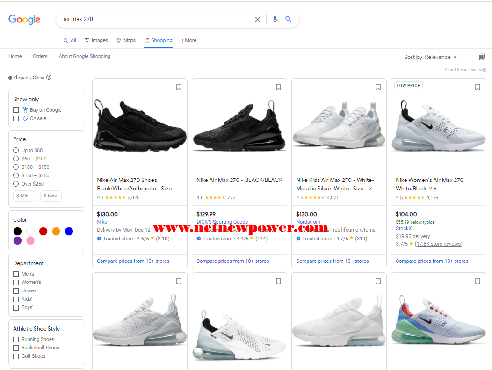Open the Nike store link
This screenshot has height=370, width=492.
pos(102,222)
